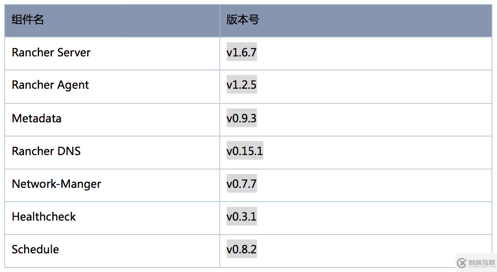
Task: Click the highlighted v0.9.3 version
Action: point(241,118)
